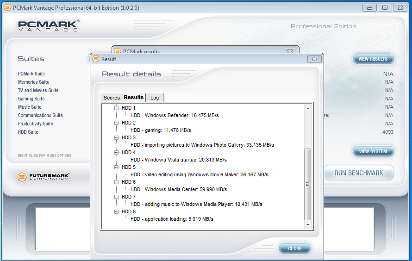Select Memories Suite
Image resolution: width=412 pixels, height=261 pixels.
click(x=34, y=82)
